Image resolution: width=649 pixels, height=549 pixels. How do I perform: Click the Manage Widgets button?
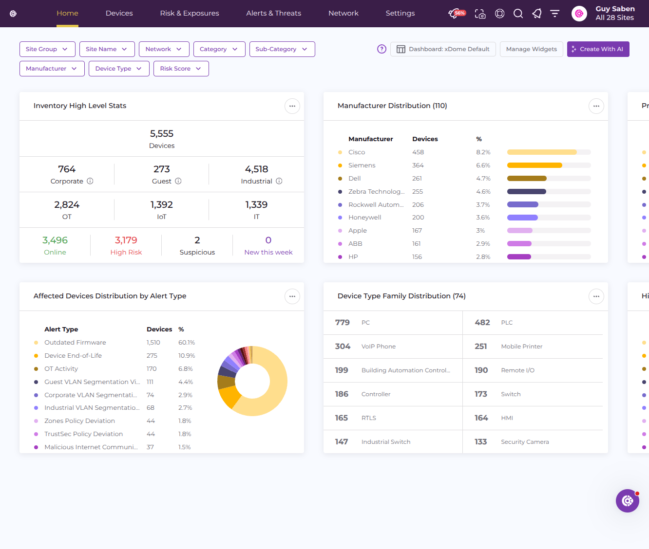pyautogui.click(x=532, y=49)
